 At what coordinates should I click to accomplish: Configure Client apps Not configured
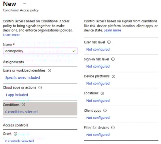pos(98,118)
